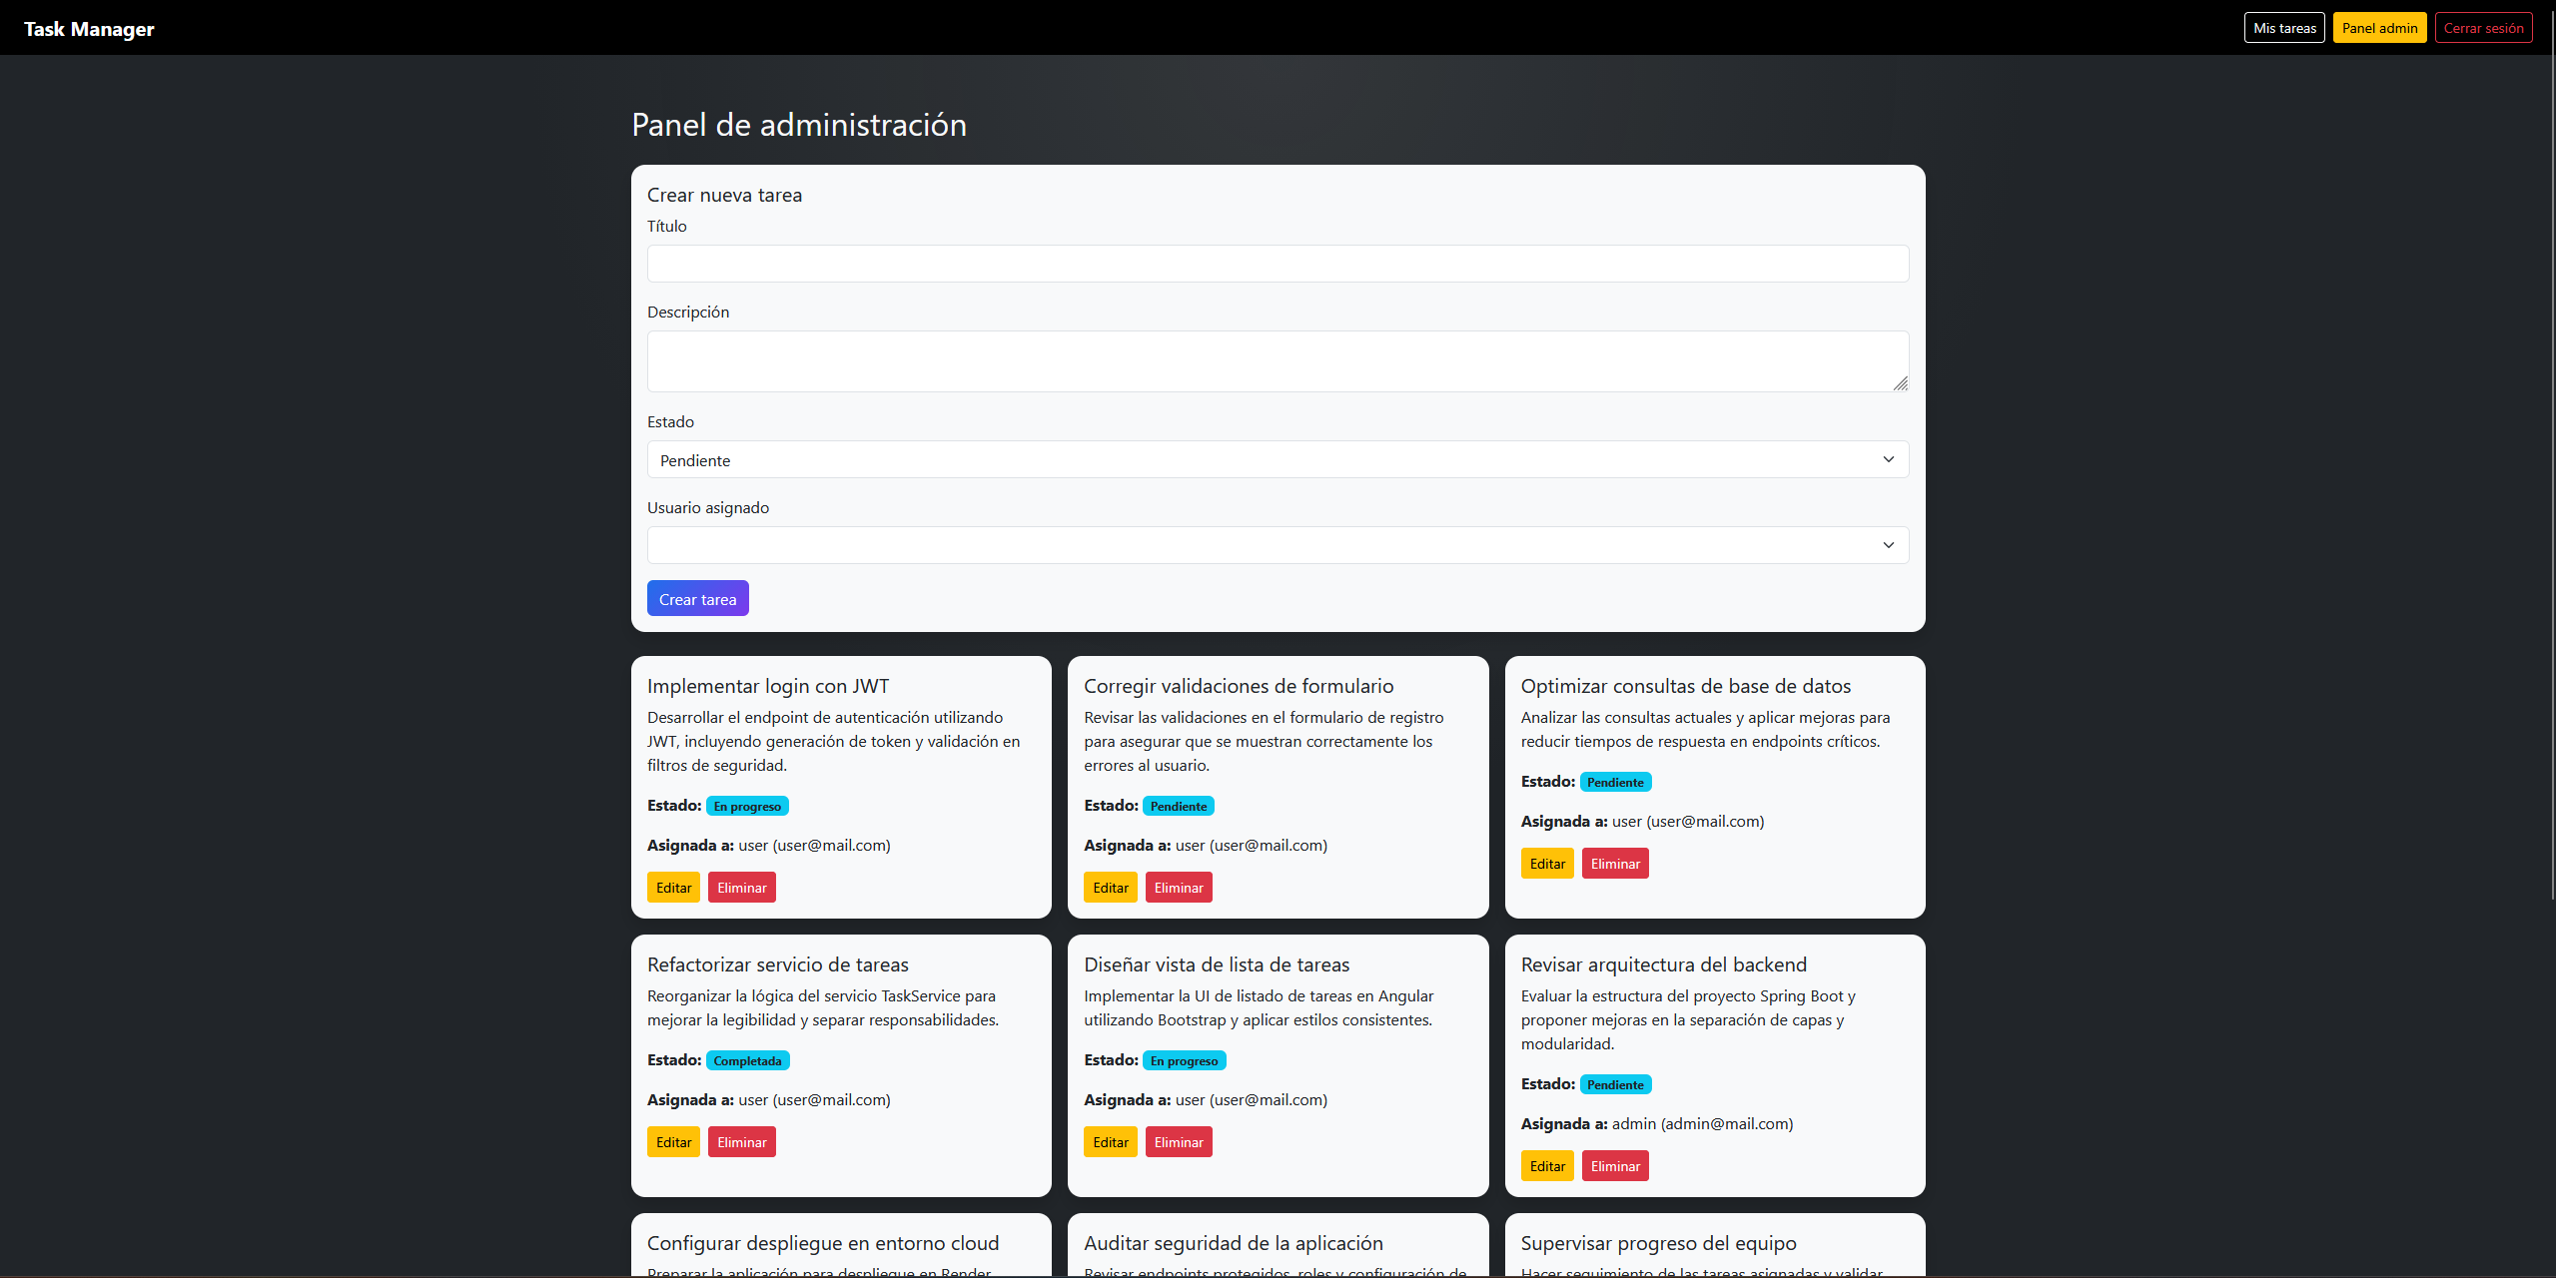Screen dimensions: 2556x1278
Task: Click the Implementar login con JWT title
Action: pyautogui.click(x=768, y=686)
